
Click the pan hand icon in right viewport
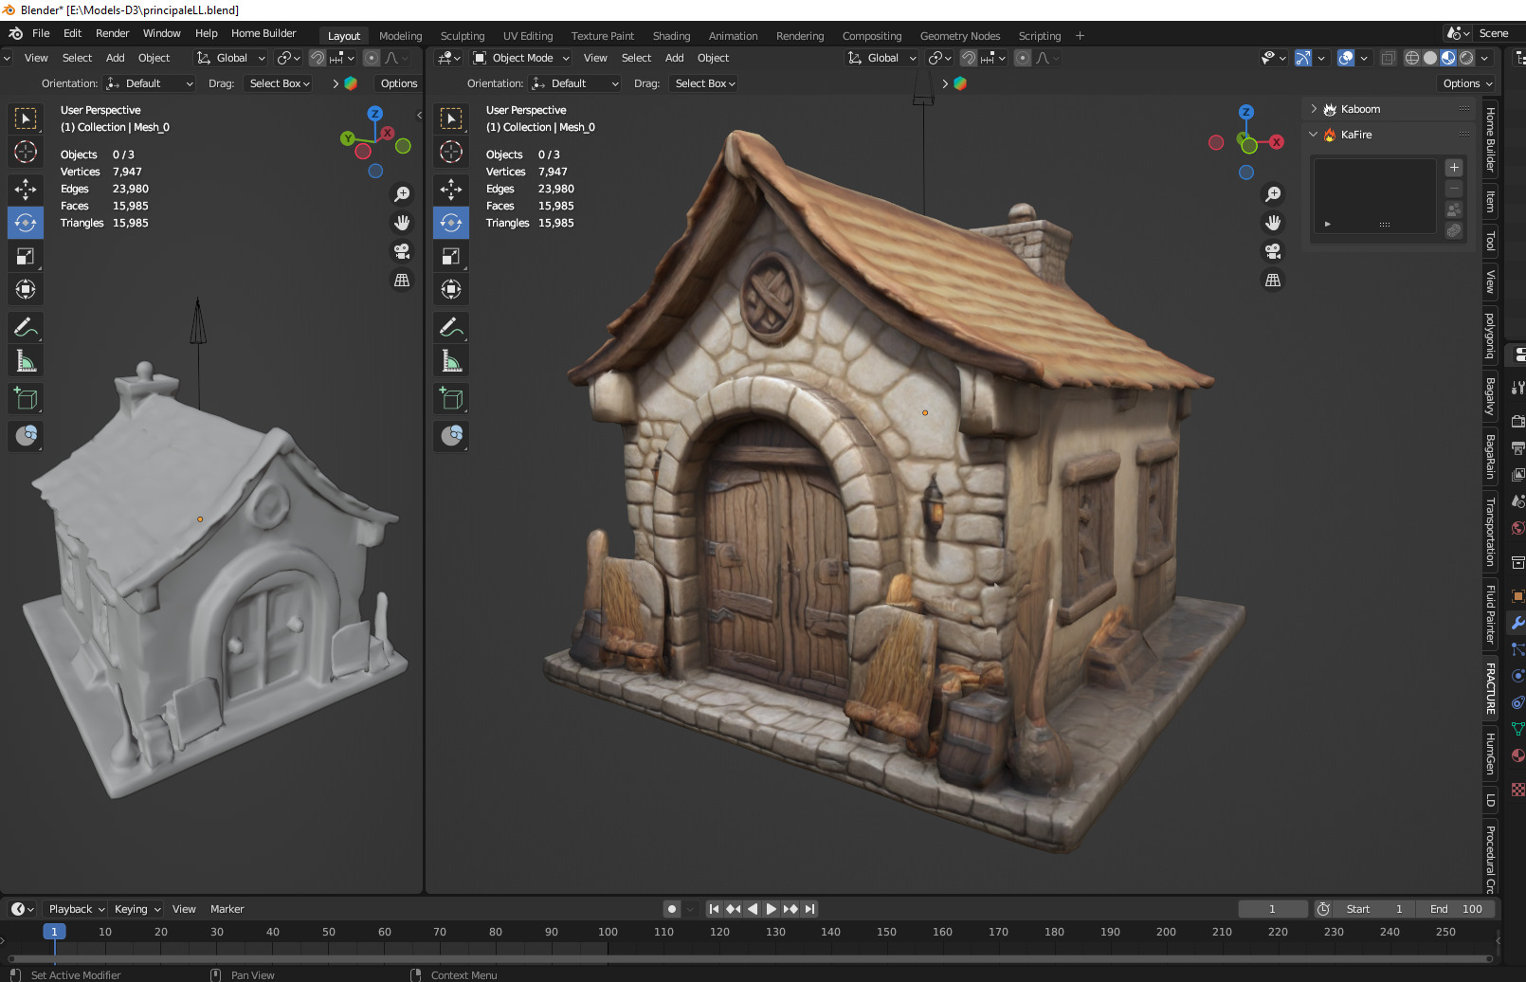click(x=1273, y=223)
